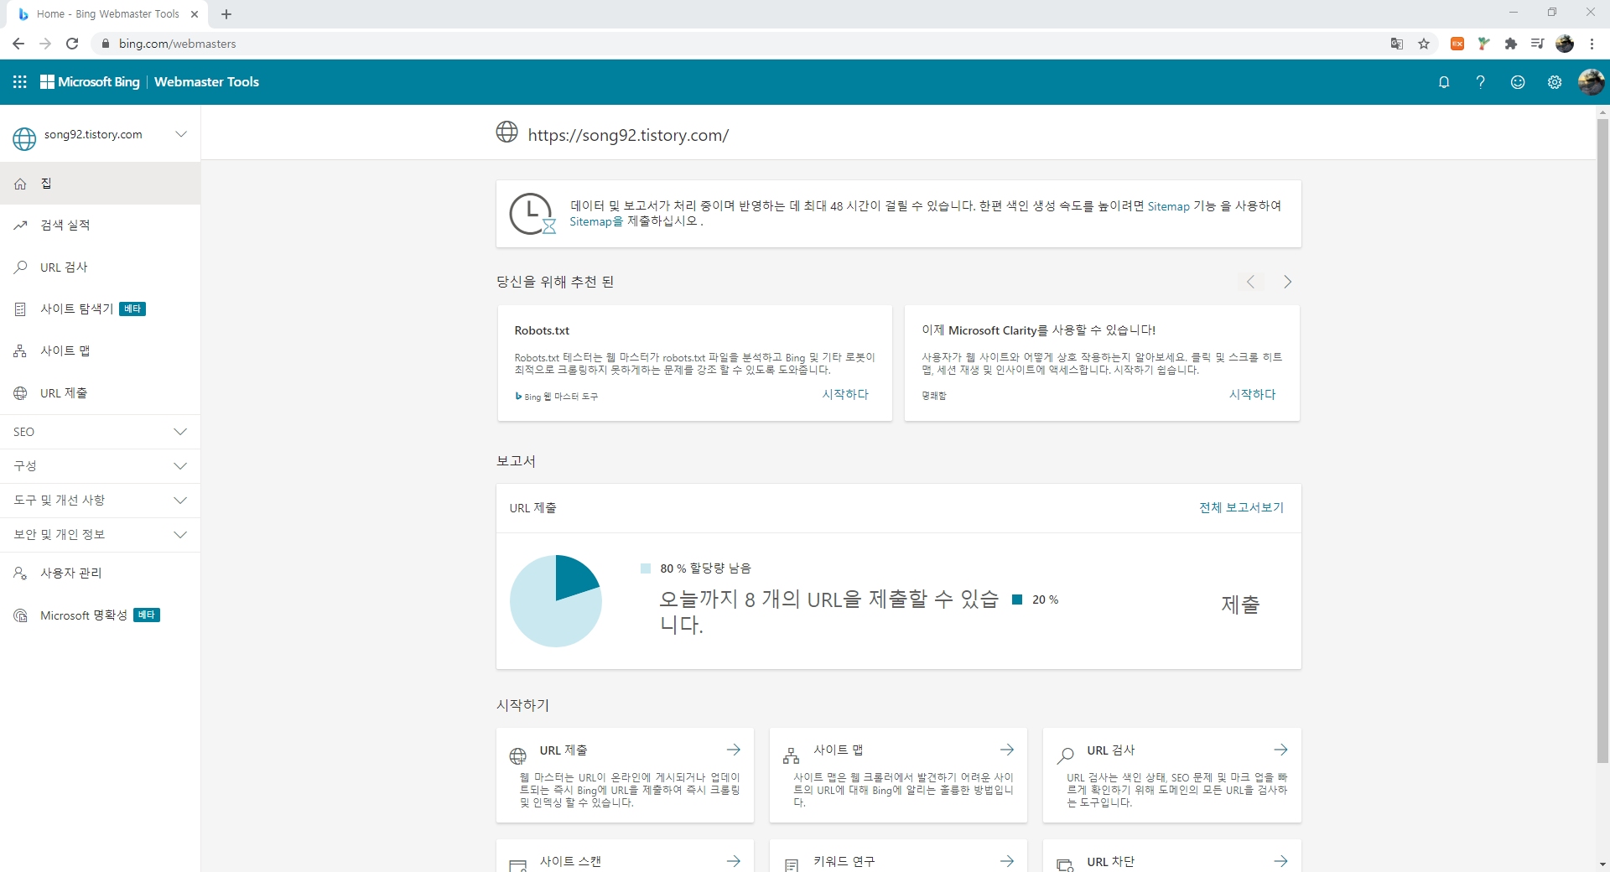Open Microsoft 명확성 in the sidebar
The height and width of the screenshot is (872, 1610).
click(100, 615)
